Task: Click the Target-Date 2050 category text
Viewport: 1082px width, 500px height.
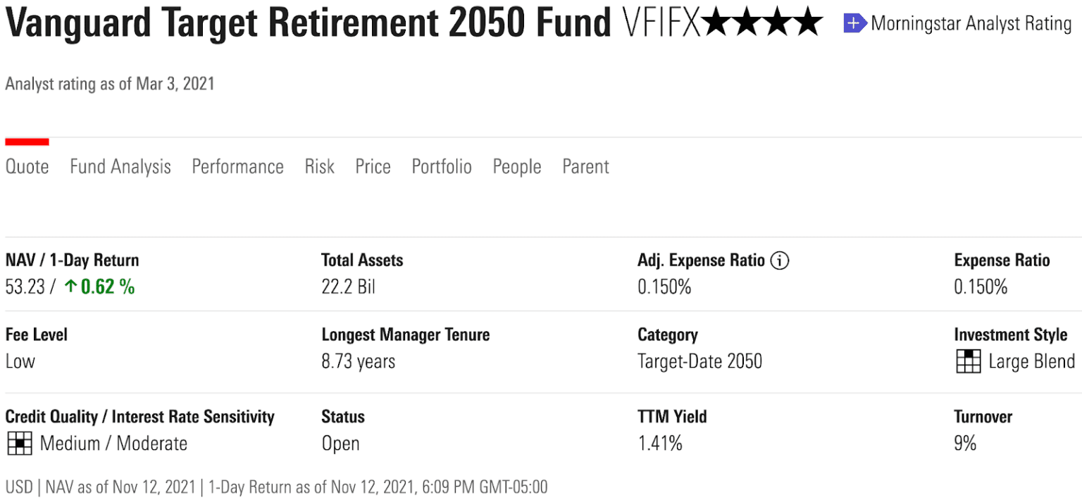Action: click(x=699, y=361)
